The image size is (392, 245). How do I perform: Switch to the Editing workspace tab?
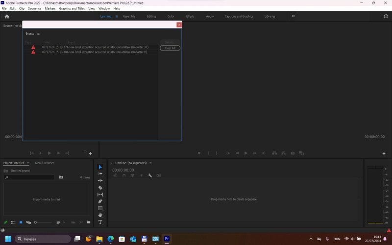151,16
